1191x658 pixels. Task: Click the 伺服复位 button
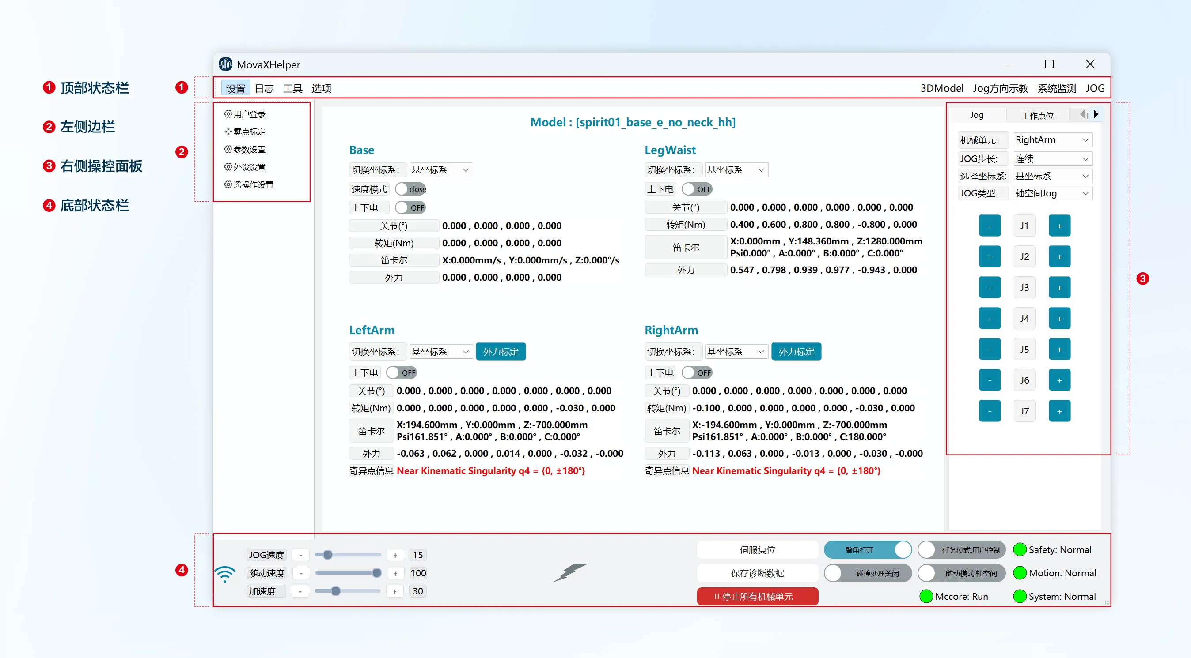point(757,550)
